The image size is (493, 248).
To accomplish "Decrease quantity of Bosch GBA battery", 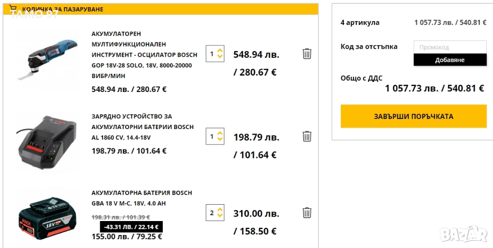I will (220, 216).
